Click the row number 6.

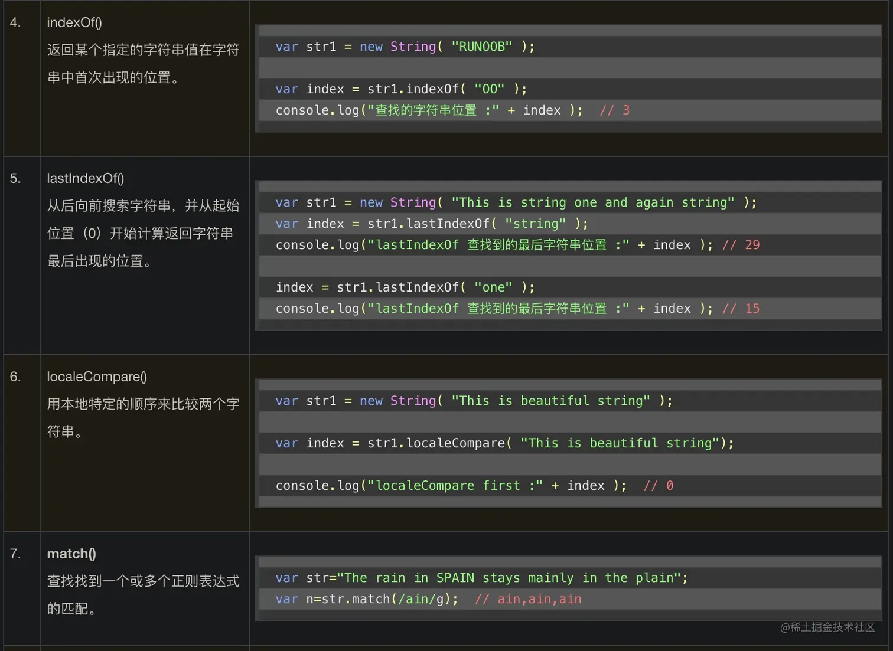coord(15,377)
